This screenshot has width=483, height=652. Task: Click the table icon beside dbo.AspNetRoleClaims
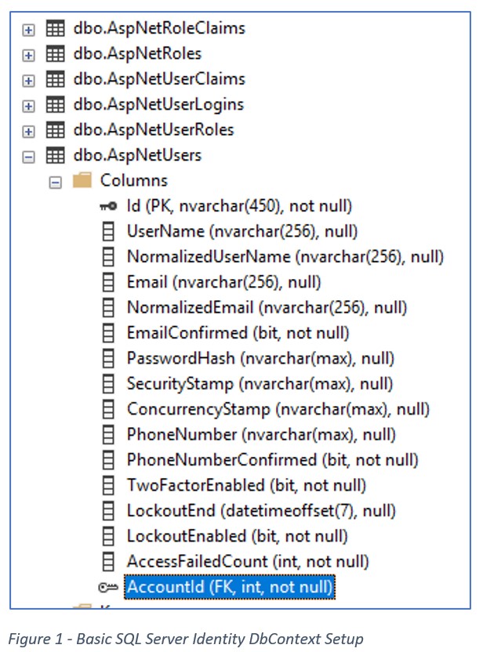(55, 29)
